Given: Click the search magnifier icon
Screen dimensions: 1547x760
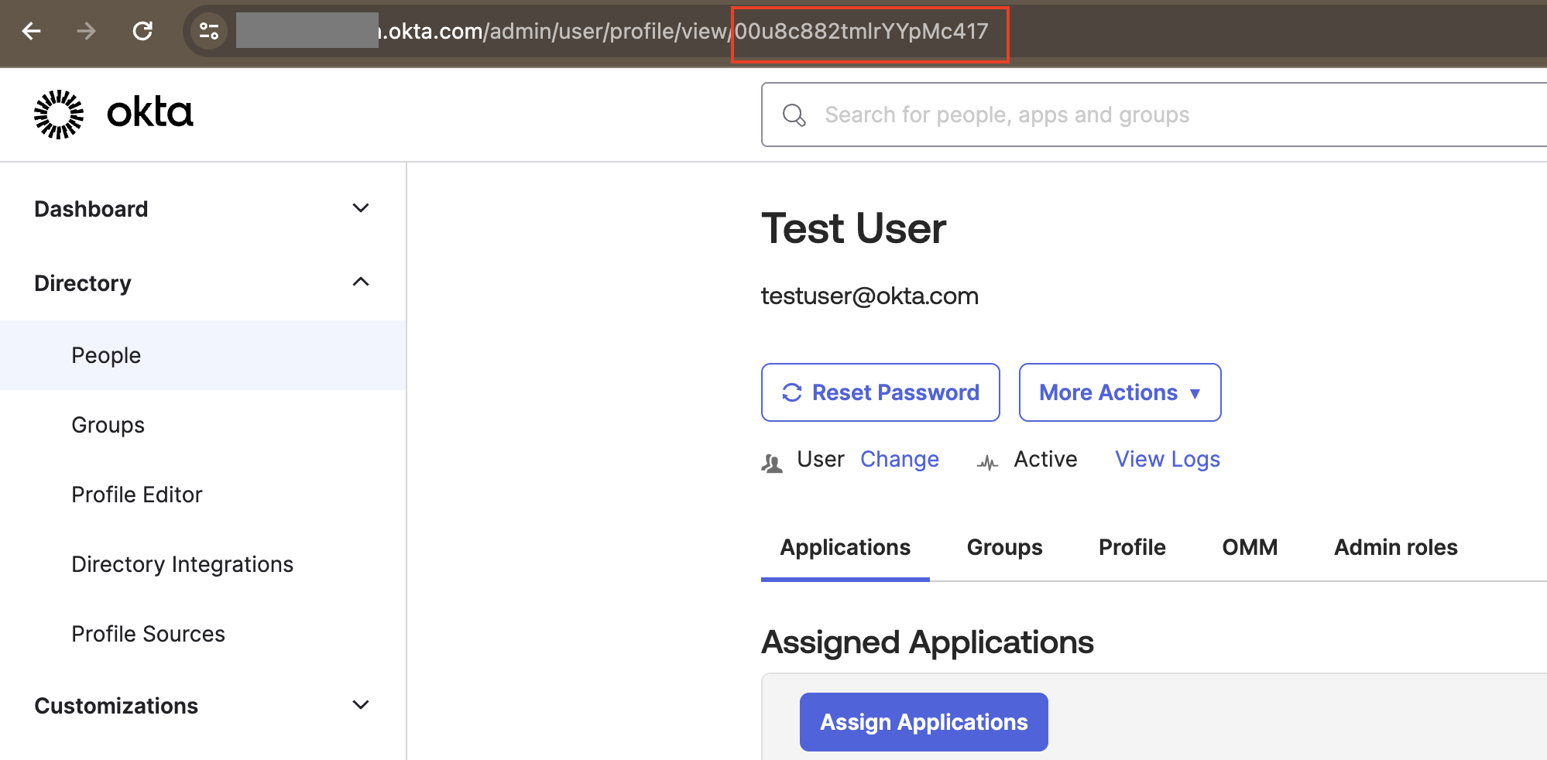Looking at the screenshot, I should [x=794, y=115].
